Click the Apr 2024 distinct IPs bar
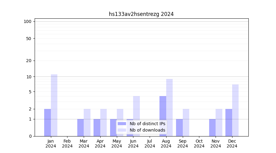 (97, 128)
